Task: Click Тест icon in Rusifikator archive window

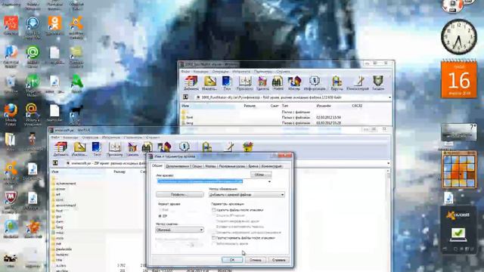Action: click(x=227, y=83)
